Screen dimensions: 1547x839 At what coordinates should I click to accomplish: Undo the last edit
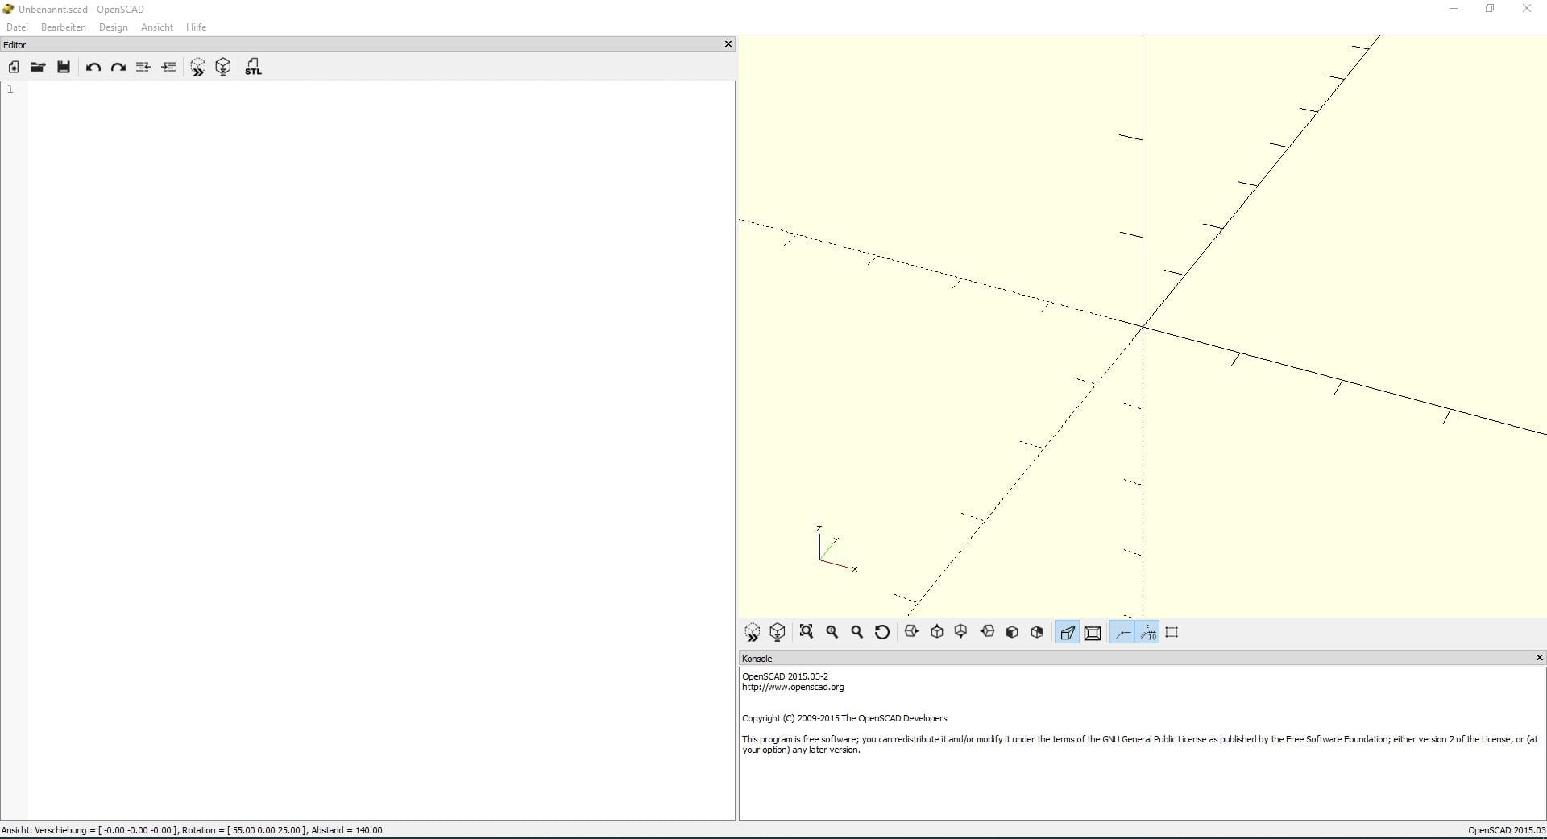93,67
